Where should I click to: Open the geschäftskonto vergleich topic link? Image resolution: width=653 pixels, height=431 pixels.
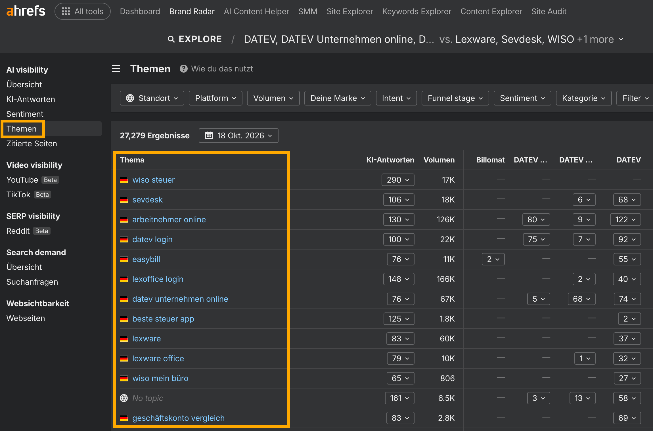pyautogui.click(x=178, y=418)
